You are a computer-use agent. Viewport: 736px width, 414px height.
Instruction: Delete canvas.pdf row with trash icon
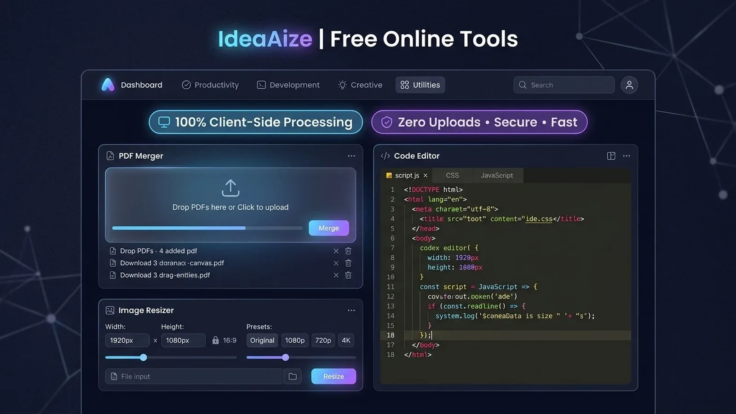pyautogui.click(x=348, y=263)
